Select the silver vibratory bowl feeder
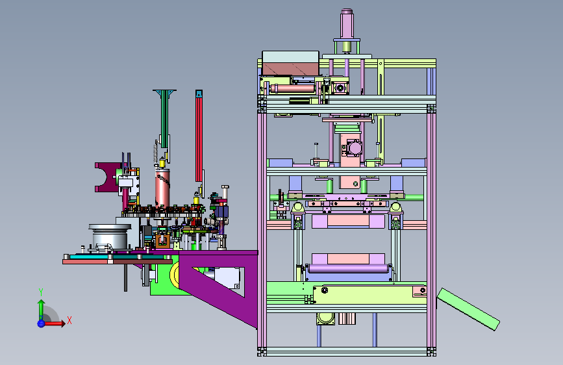 (x=110, y=236)
